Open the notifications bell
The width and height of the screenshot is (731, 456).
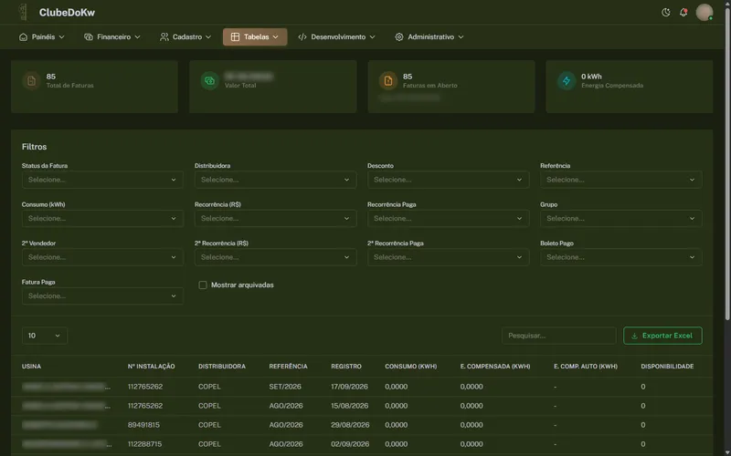click(683, 13)
